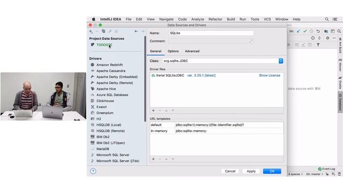Image resolution: width=343 pixels, height=193 pixels.
Task: Select Microsoft SQL Server driver
Action: pos(113,155)
